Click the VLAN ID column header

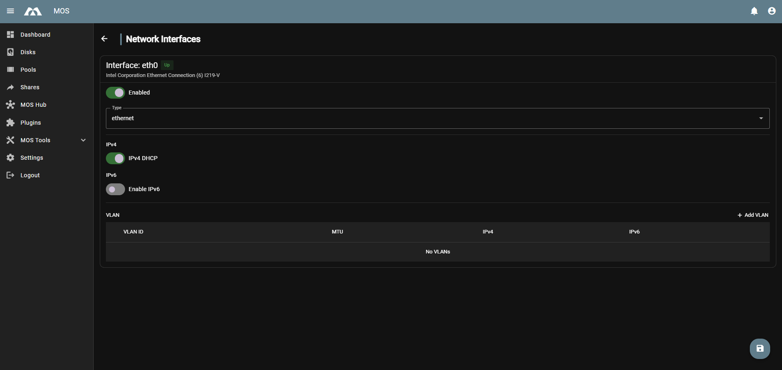(x=133, y=232)
